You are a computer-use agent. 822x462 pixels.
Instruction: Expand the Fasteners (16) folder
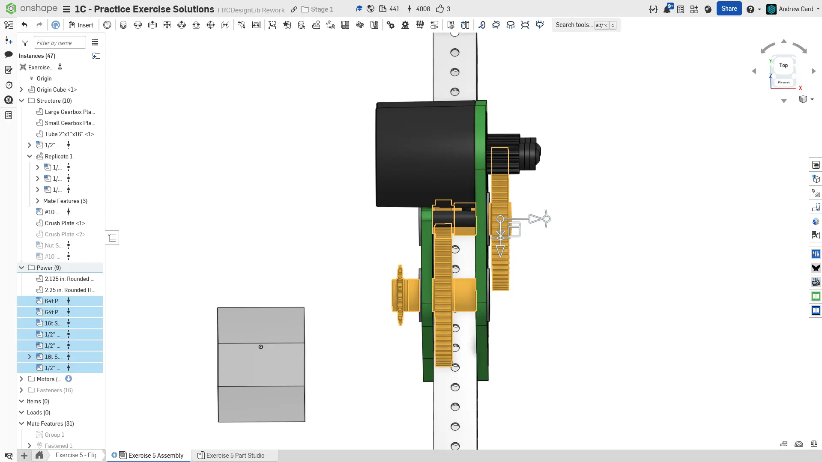(21, 390)
